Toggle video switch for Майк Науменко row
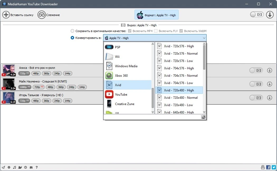 pos(256,84)
